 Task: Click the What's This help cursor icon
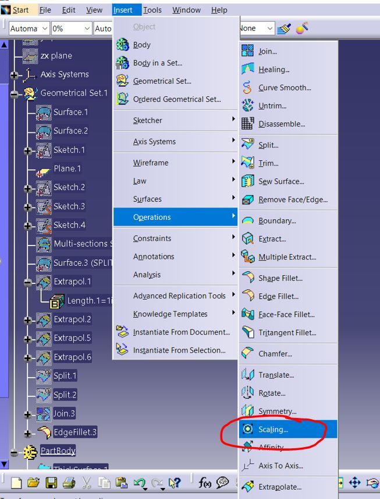[x=174, y=483]
